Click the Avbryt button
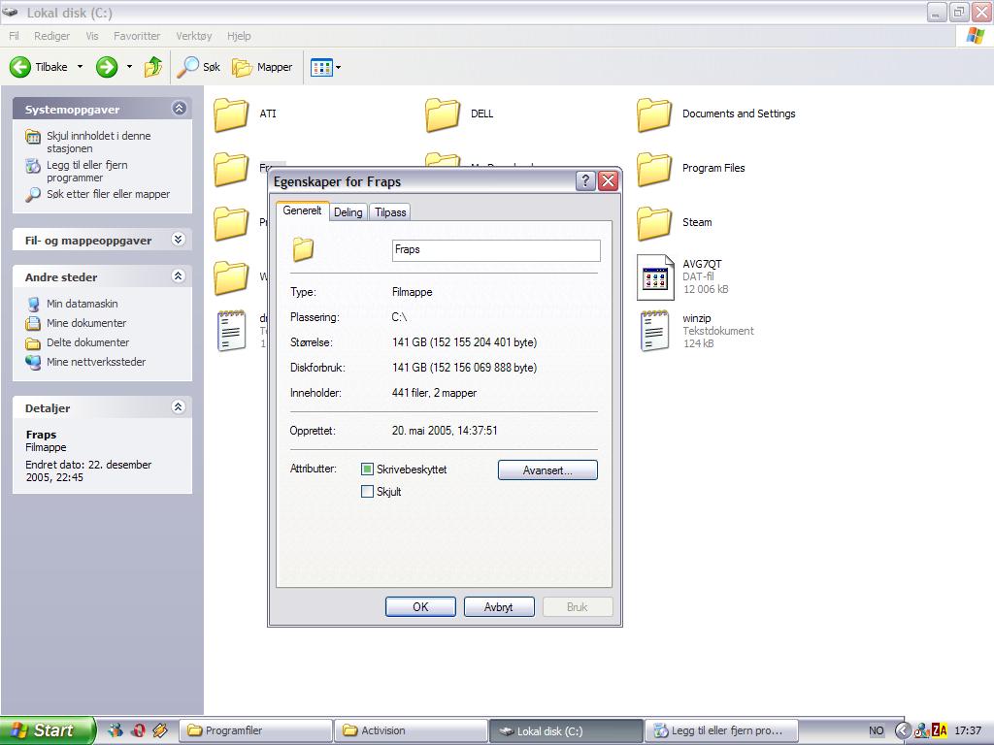 click(499, 607)
